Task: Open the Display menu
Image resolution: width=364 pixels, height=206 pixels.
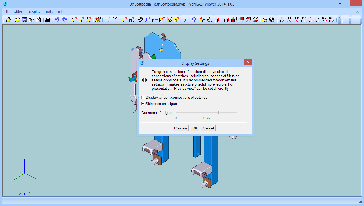Action: 35,12
